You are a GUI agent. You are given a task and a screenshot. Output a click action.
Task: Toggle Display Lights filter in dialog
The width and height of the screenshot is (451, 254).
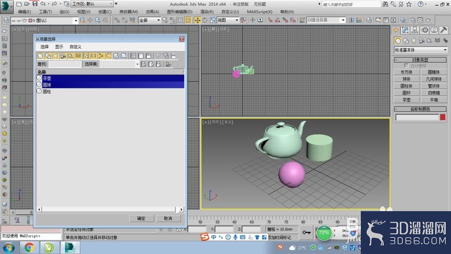point(55,56)
